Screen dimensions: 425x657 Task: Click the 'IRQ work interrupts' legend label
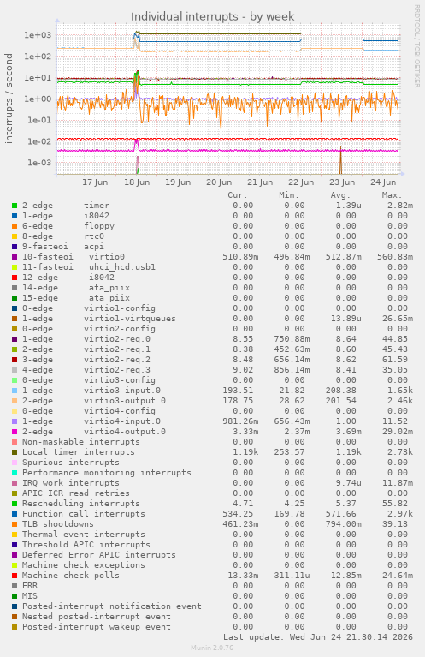tap(71, 483)
